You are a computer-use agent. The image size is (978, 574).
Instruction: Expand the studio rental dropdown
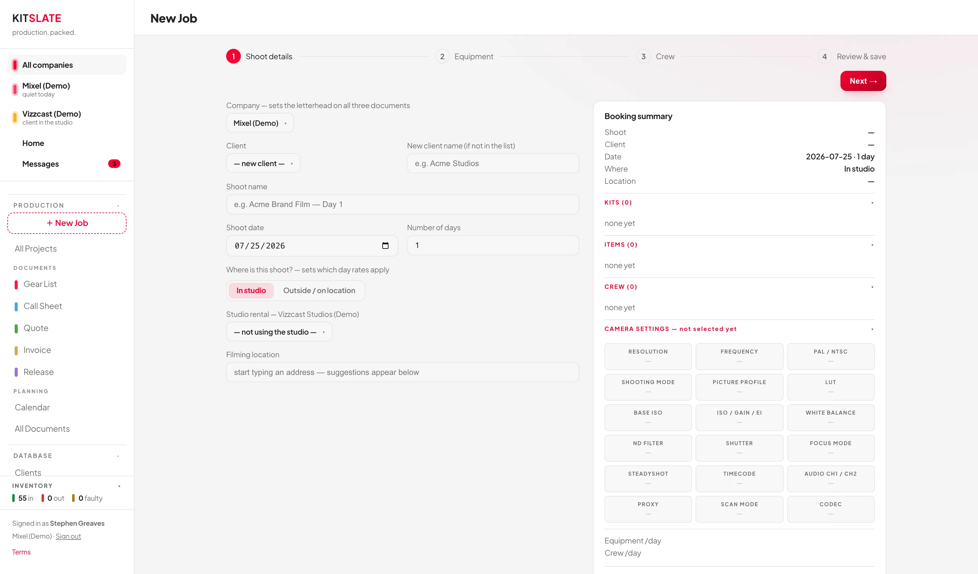(279, 332)
